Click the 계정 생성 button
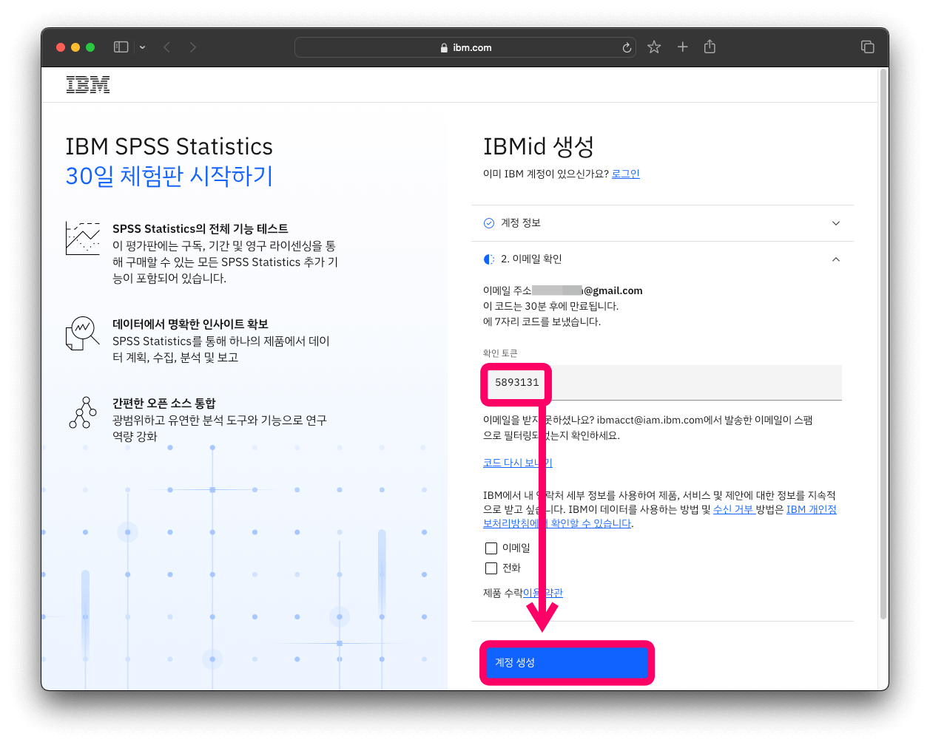Image resolution: width=930 pixels, height=745 pixels. (x=567, y=662)
